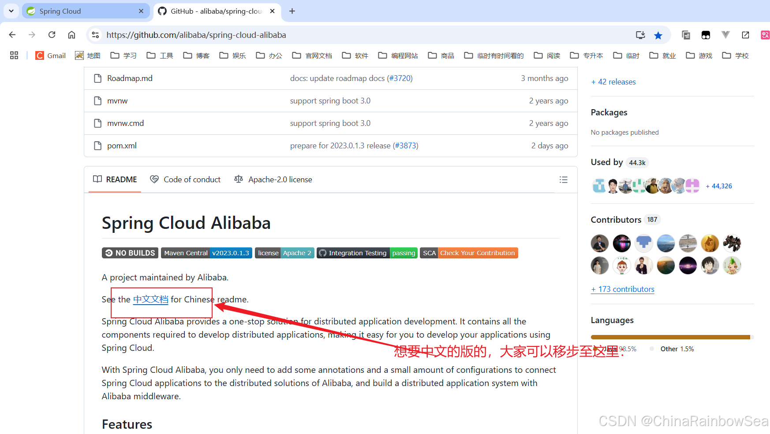Image resolution: width=770 pixels, height=434 pixels.
Task: Close the GitHub alibaba browser tab
Action: click(x=273, y=11)
